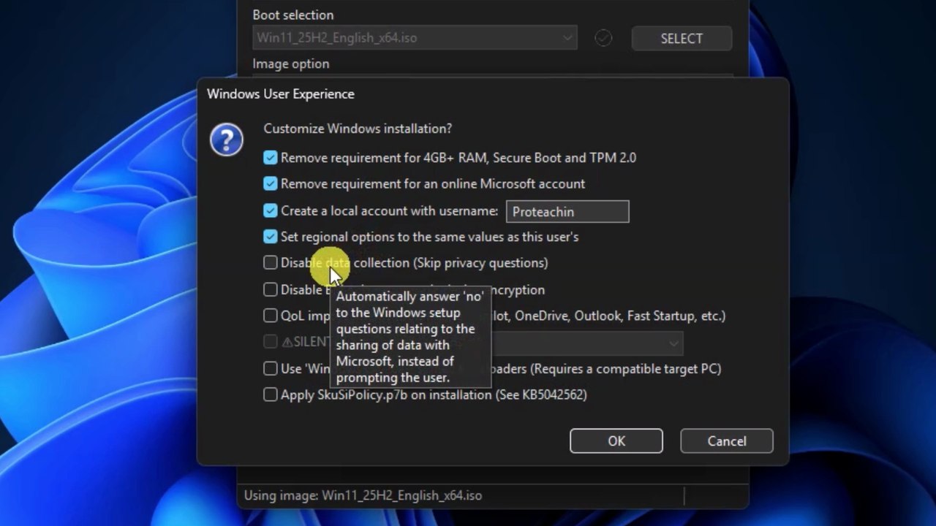Screen dimensions: 936x526
Task: Click the local account username field
Action: [567, 212]
